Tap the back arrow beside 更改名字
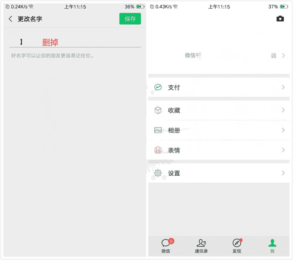293x260 pixels. (x=11, y=19)
